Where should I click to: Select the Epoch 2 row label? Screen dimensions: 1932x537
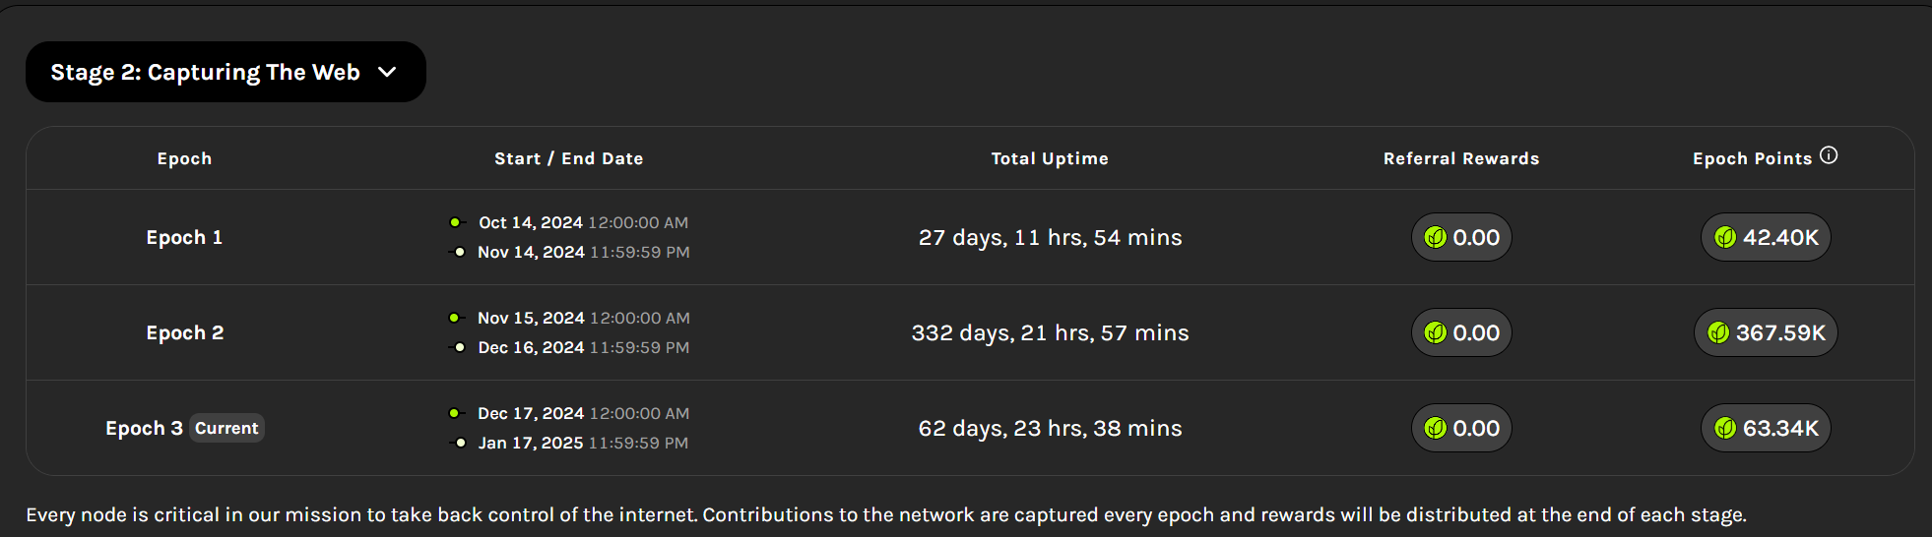tap(184, 332)
